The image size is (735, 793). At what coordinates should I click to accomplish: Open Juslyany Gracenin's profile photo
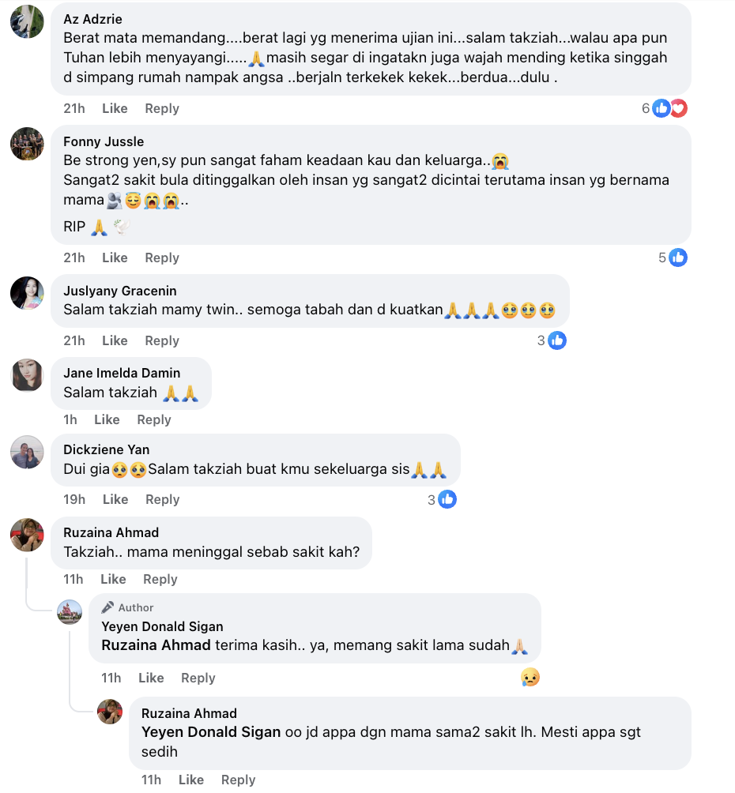27,293
